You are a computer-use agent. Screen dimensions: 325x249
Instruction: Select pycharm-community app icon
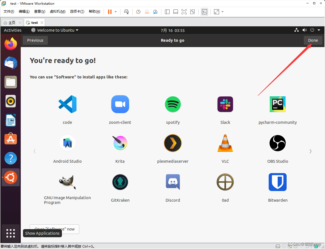click(278, 104)
